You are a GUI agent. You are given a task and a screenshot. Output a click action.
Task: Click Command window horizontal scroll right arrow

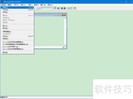pos(63,47)
